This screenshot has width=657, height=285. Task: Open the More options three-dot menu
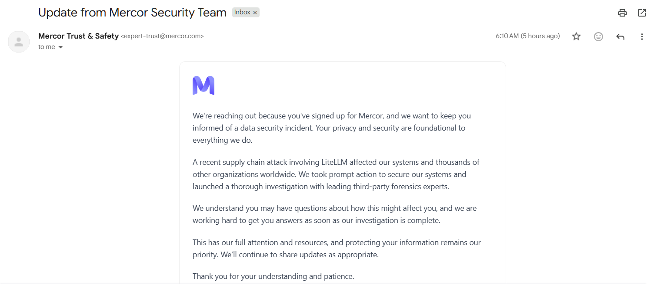(x=642, y=36)
